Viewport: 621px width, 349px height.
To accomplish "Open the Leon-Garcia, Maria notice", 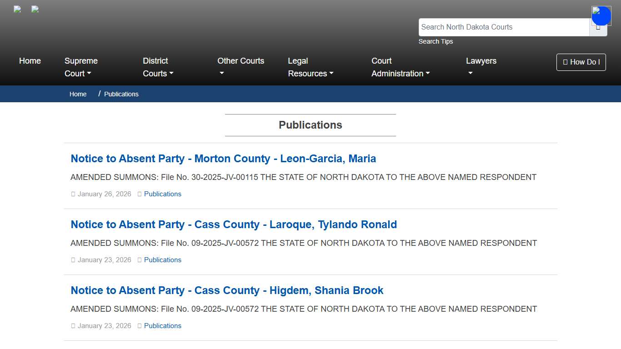I will 223,159.
